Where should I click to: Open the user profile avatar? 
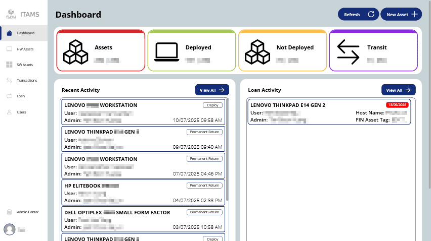(10, 229)
